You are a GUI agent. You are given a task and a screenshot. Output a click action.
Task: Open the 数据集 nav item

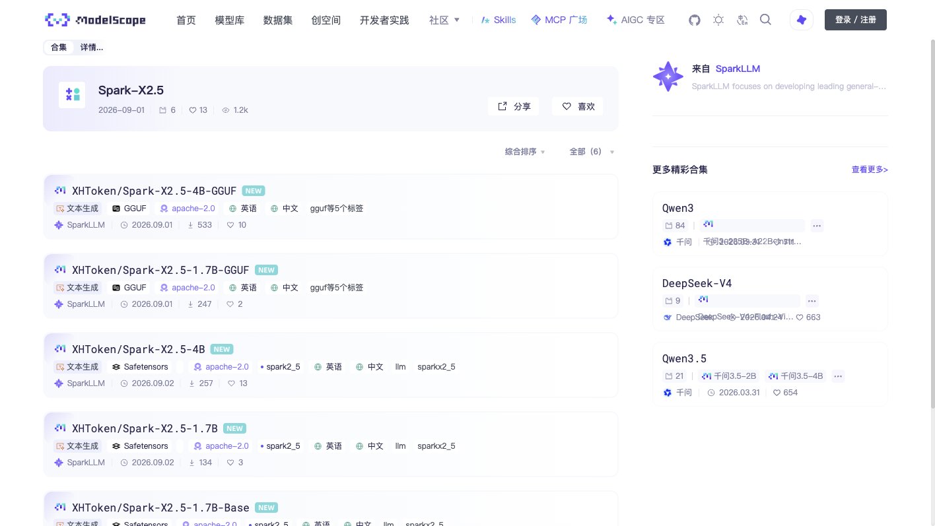[x=278, y=20]
